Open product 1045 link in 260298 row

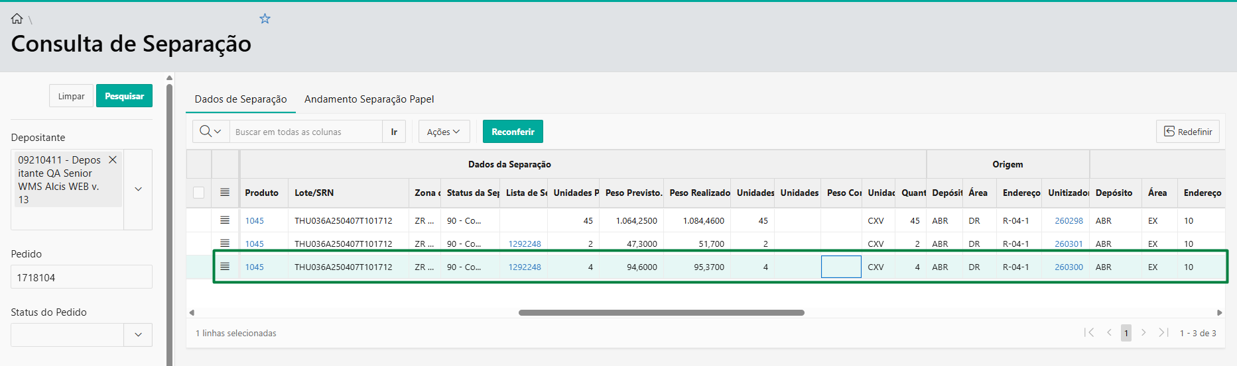coord(255,221)
